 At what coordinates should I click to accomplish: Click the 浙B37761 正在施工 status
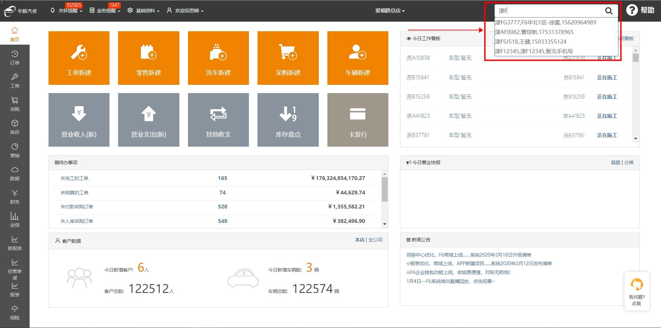point(607,135)
